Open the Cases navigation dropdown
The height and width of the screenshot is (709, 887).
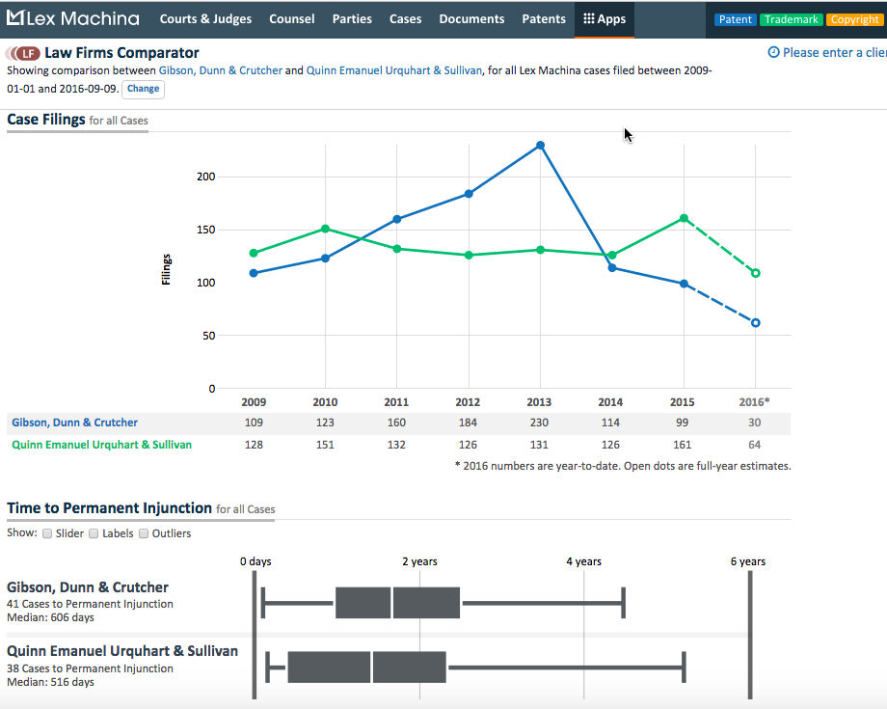405,18
